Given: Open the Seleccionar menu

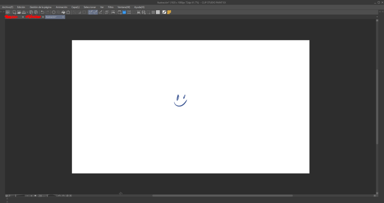Looking at the screenshot, I should tap(90, 7).
